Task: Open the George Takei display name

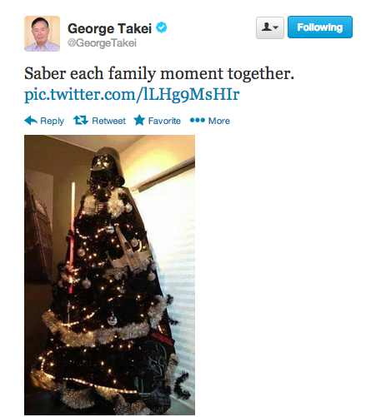Action: pos(109,28)
